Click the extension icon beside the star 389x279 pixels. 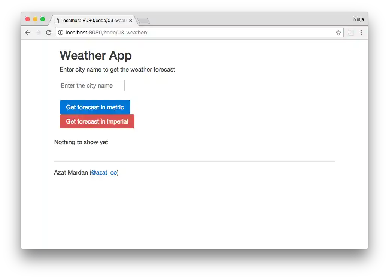351,33
